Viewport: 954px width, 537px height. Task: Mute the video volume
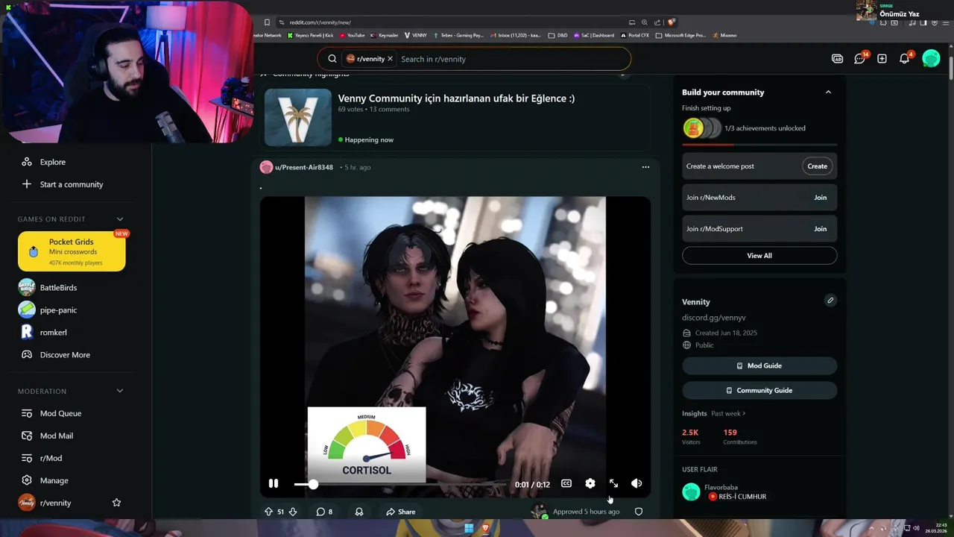[x=636, y=483]
